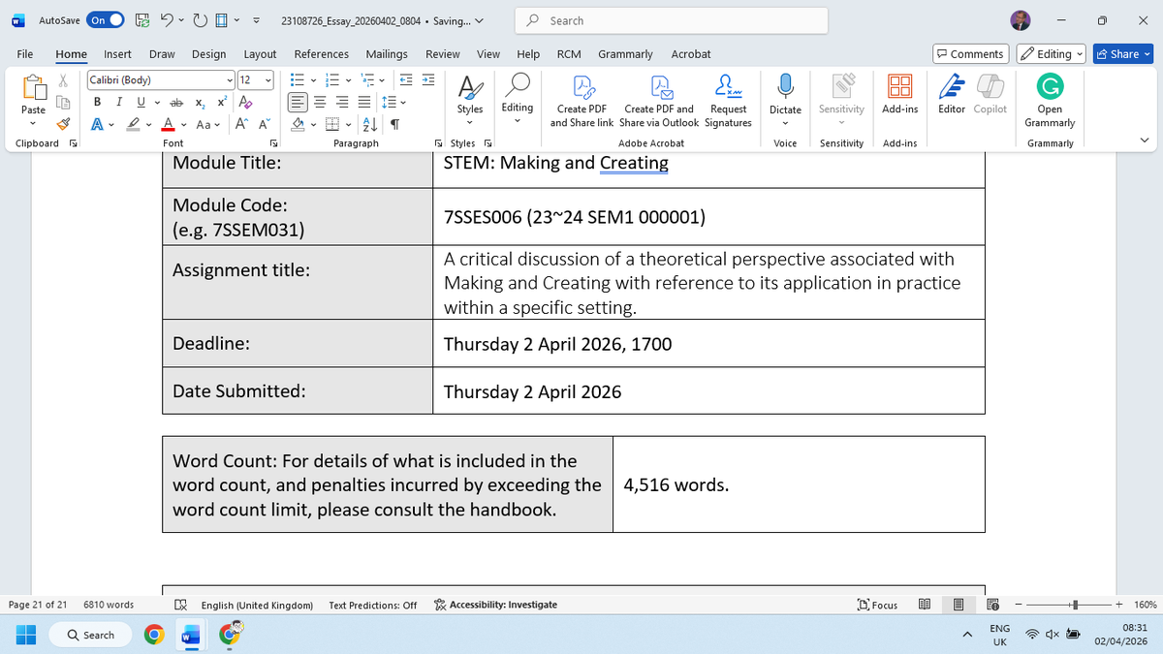Image resolution: width=1163 pixels, height=654 pixels.
Task: Open the Editing mode dropdown near Share
Action: coord(1053,54)
